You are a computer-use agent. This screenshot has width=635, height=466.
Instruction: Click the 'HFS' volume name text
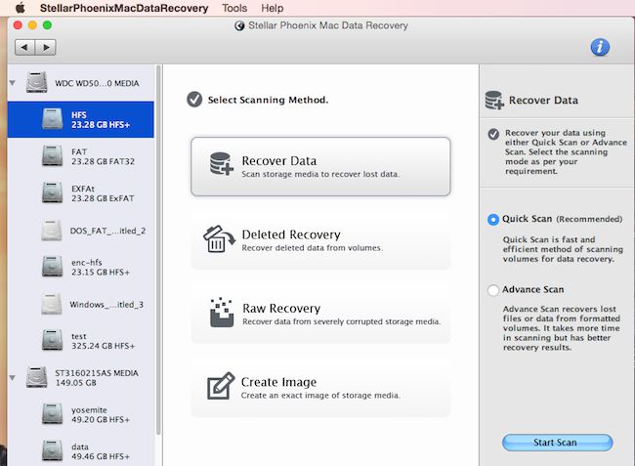pyautogui.click(x=78, y=115)
